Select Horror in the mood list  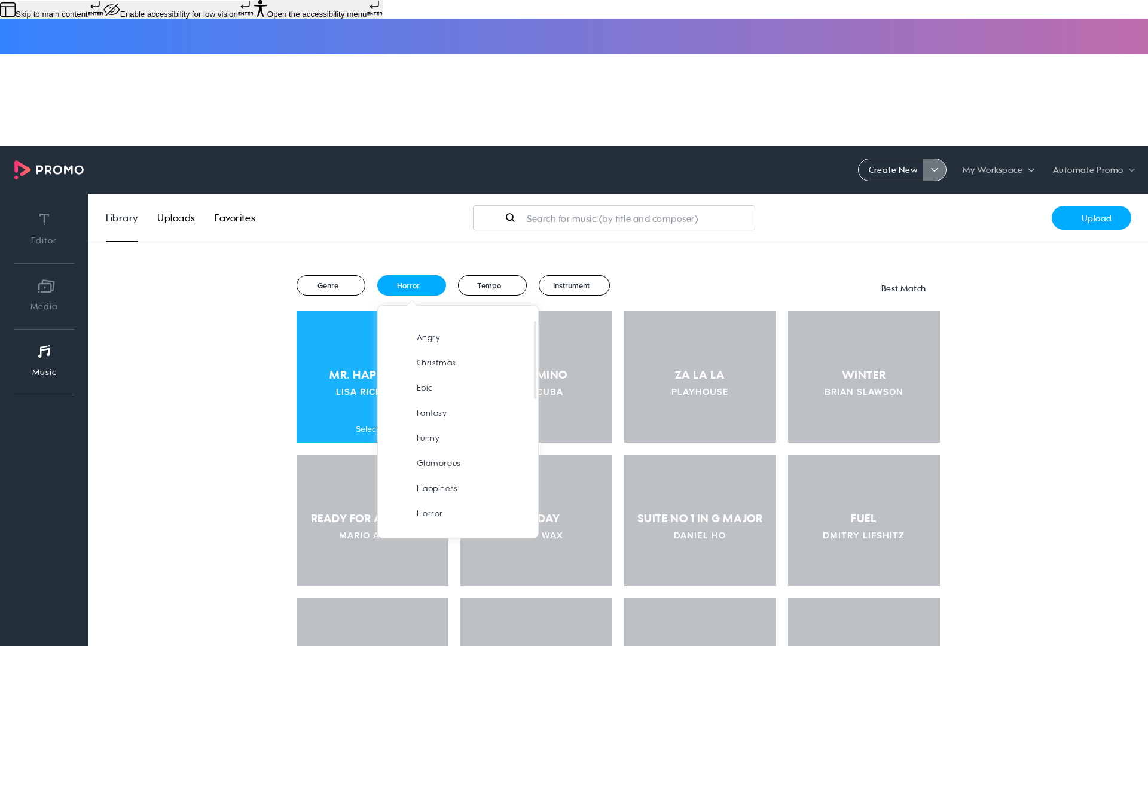pos(429,513)
